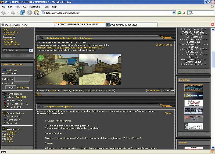Image resolution: width=215 pixels, height=154 pixels.
Task: Open the Edit menu
Action: click(10, 7)
